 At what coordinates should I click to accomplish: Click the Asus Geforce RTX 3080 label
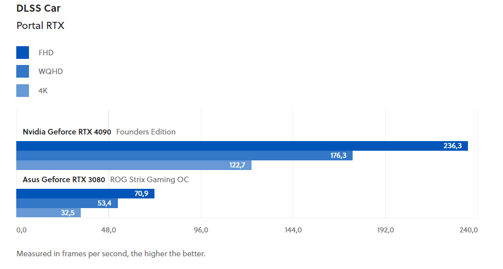64,180
